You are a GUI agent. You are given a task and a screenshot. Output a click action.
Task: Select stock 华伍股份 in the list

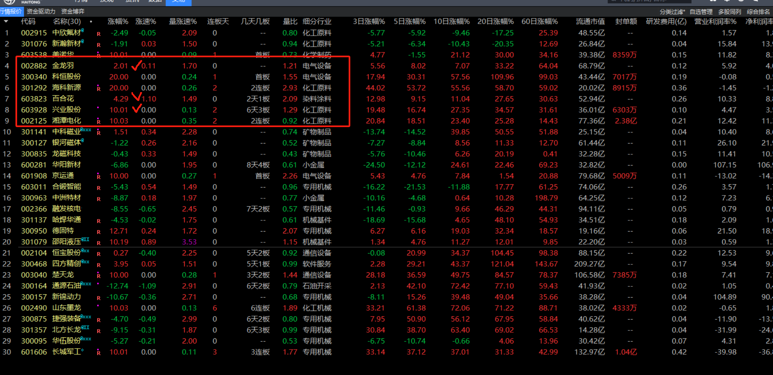(66, 341)
